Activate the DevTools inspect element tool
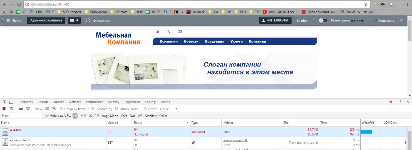Viewport: 412px width, 150px height. tap(5, 102)
